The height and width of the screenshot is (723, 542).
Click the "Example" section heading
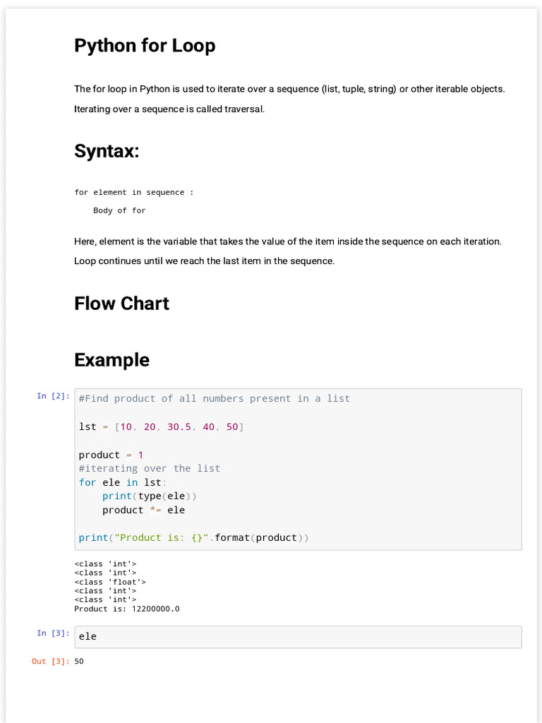coord(112,360)
